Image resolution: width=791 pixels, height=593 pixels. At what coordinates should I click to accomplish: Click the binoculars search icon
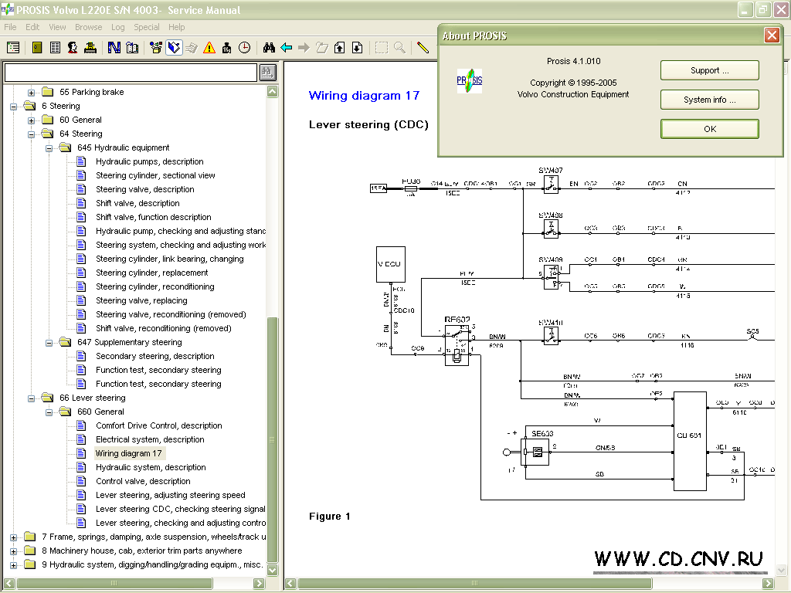269,47
